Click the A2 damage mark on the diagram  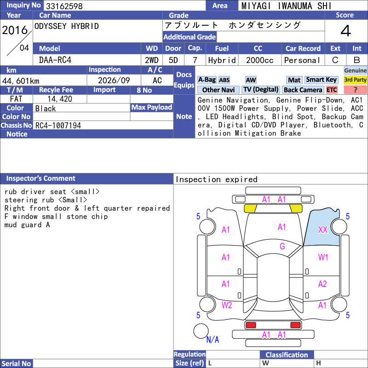click(x=322, y=284)
